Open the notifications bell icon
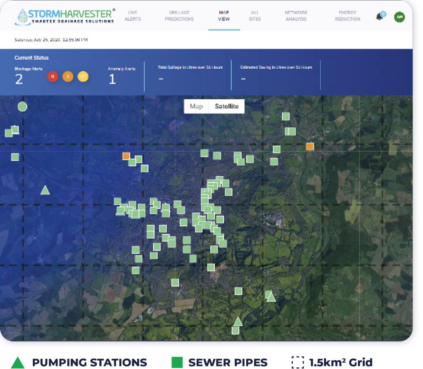 380,17
